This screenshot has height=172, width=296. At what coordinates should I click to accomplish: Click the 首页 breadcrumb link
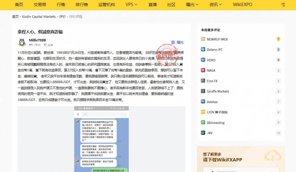pyautogui.click(x=15, y=17)
